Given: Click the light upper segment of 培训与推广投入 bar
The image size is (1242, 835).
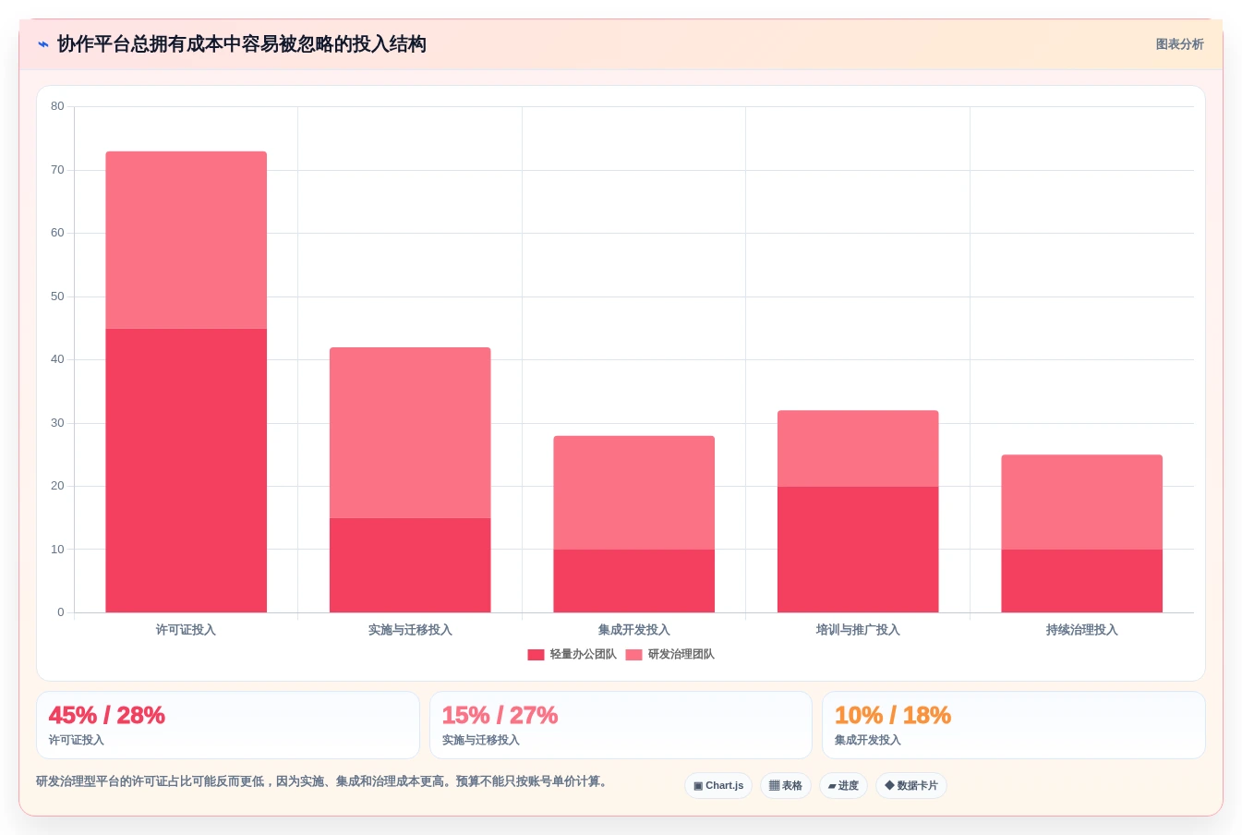Looking at the screenshot, I should [x=858, y=448].
